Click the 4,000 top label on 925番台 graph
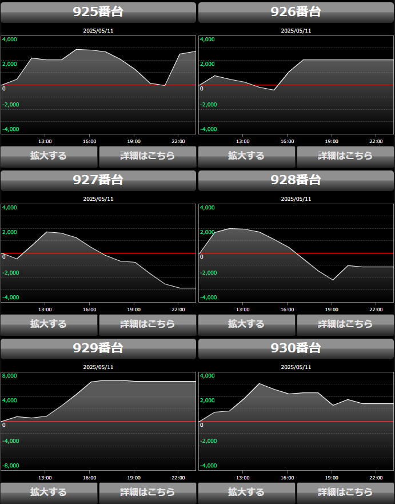Image resolution: width=395 pixels, height=504 pixels. pyautogui.click(x=10, y=39)
